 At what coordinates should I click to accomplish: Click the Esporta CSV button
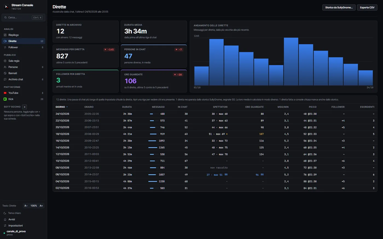tap(367, 7)
